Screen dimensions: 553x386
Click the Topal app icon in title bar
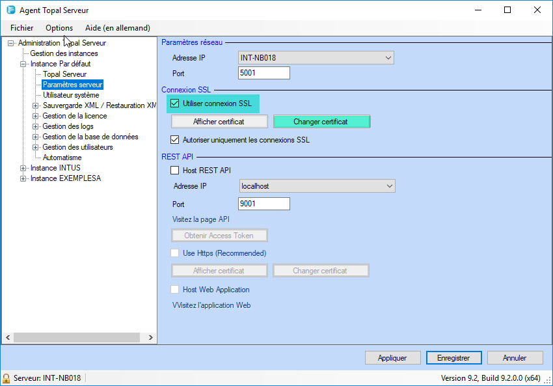[10, 10]
